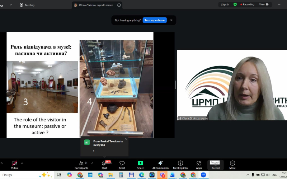Click the Sign in button
The image size is (287, 179).
coord(225,5)
